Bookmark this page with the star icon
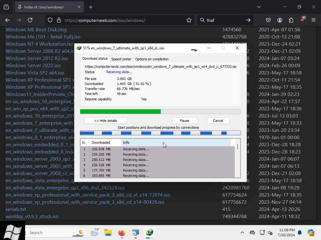 (x=189, y=20)
